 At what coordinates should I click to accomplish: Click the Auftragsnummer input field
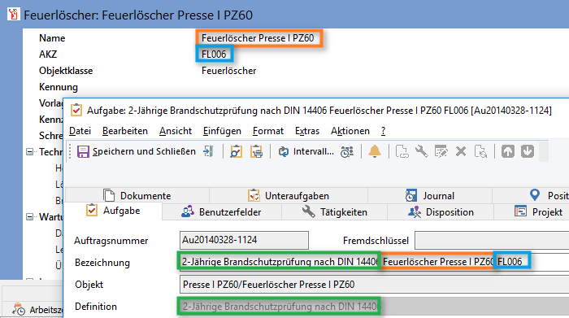click(244, 240)
